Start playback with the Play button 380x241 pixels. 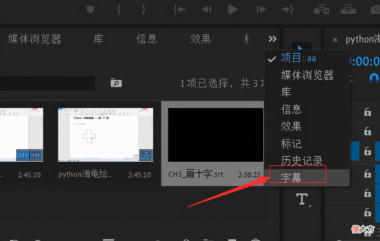[x=233, y=10]
